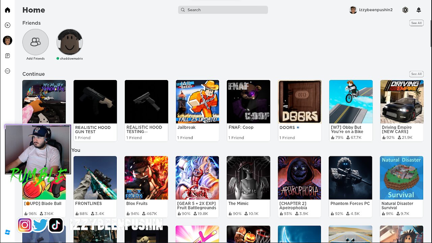This screenshot has height=243, width=432.
Task: Open the Blox Fruits game thumbnail
Action: [146, 178]
